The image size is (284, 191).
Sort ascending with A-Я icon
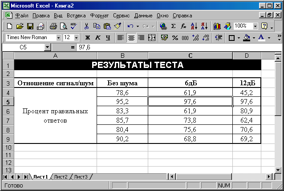coord(194,26)
